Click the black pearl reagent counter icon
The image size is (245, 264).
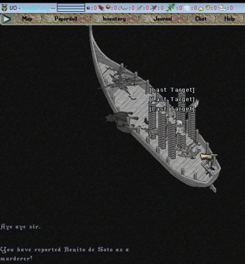[88, 8]
